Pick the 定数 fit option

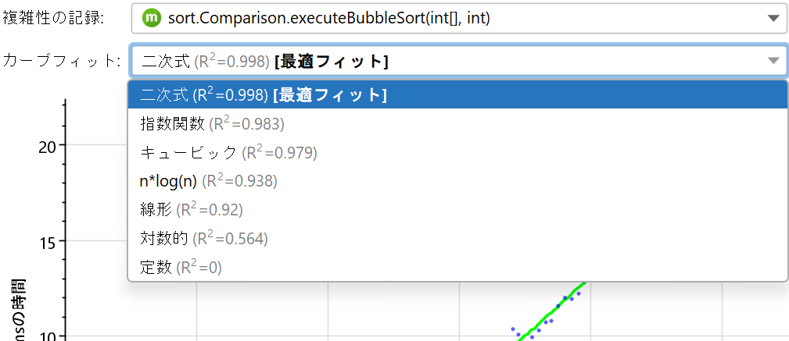point(181,268)
